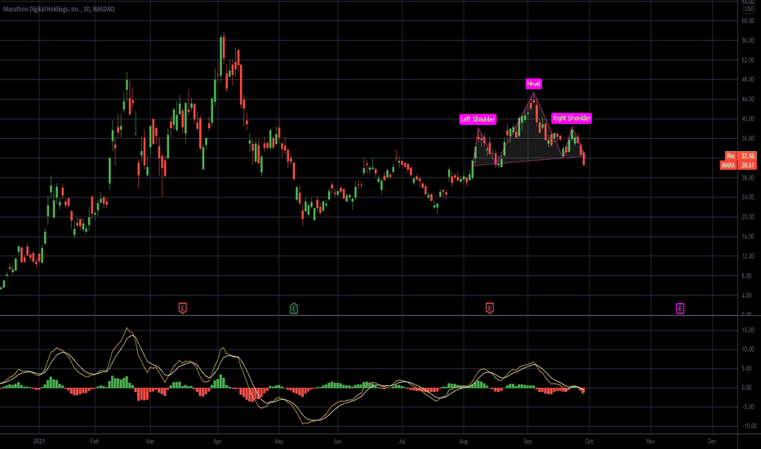Image resolution: width=761 pixels, height=449 pixels.
Task: Select the Left Shoulder label
Action: [478, 119]
